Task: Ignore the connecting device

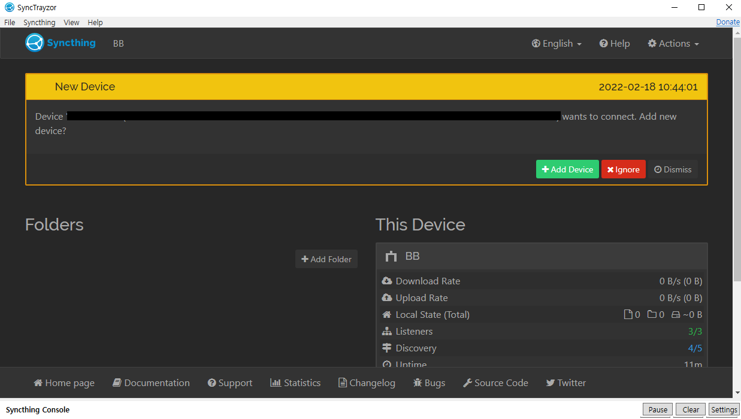Action: tap(624, 169)
